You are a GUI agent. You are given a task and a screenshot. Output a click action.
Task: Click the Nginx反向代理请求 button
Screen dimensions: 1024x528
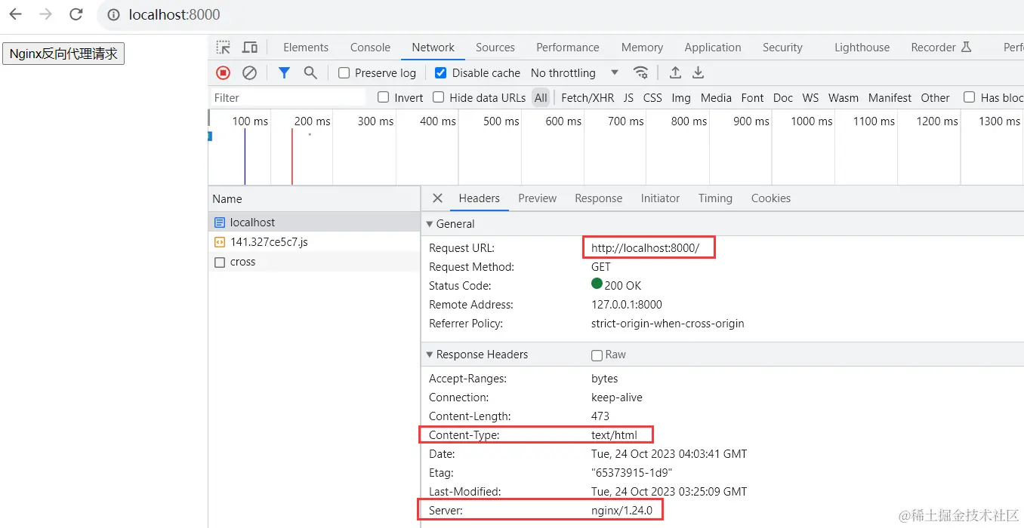click(x=63, y=54)
